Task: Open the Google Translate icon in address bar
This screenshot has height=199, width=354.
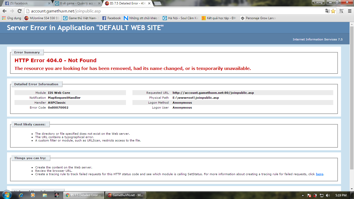Action: pyautogui.click(x=328, y=11)
